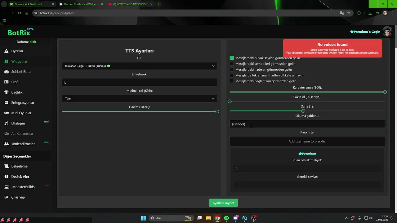Open a new browser tab
This screenshot has height=223, width=397.
tap(159, 4)
